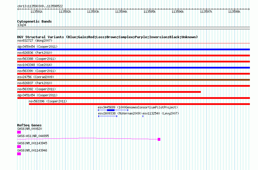Click the DGV Structural Variants track heading
258x170 pixels.
[x=108, y=37]
